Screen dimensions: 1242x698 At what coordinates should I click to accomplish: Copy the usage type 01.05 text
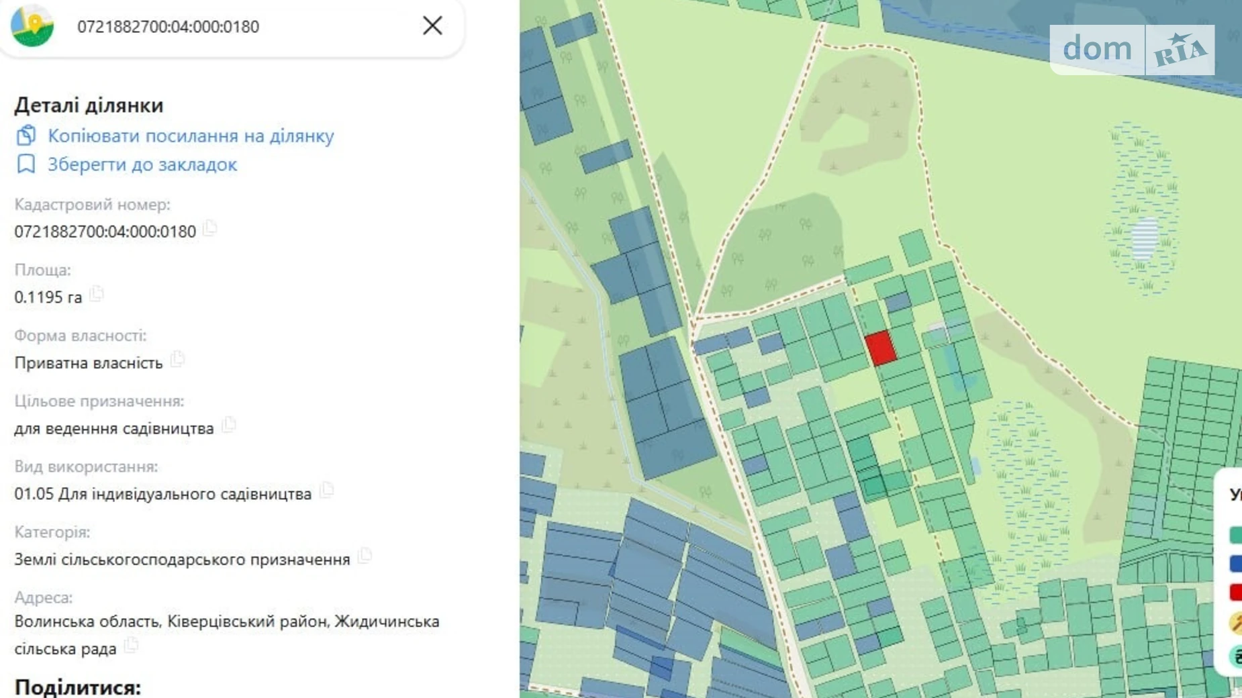coord(328,491)
